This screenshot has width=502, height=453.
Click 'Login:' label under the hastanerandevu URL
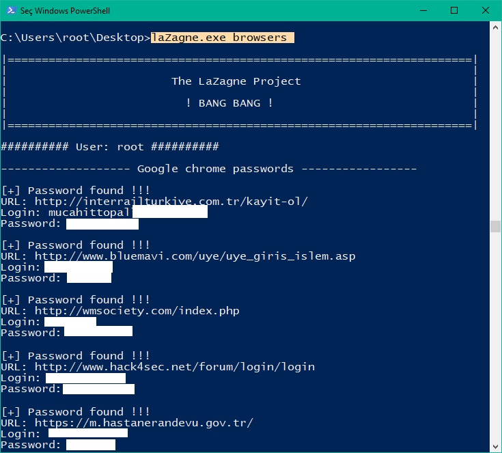coord(20,434)
